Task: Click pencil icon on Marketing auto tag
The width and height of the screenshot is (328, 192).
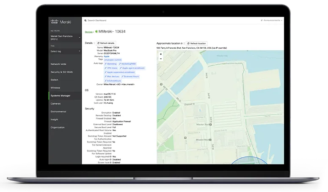Action: 106,64
